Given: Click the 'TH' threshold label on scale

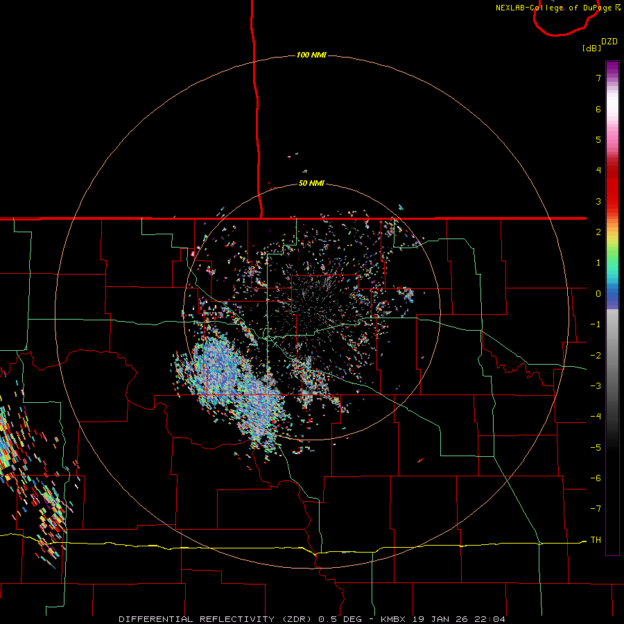Looking at the screenshot, I should pos(596,540).
